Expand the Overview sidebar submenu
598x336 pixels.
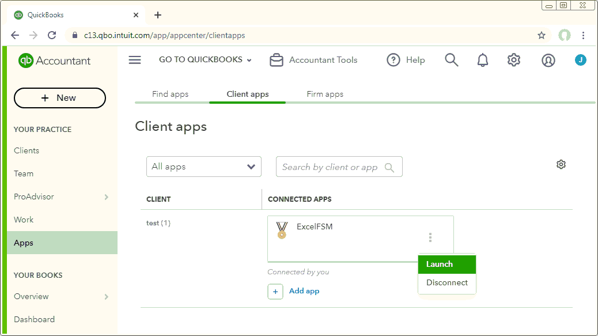107,297
